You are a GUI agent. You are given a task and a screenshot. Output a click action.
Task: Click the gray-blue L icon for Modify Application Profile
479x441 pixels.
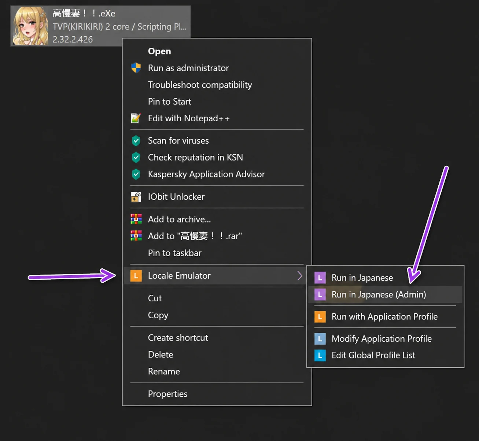(x=320, y=339)
